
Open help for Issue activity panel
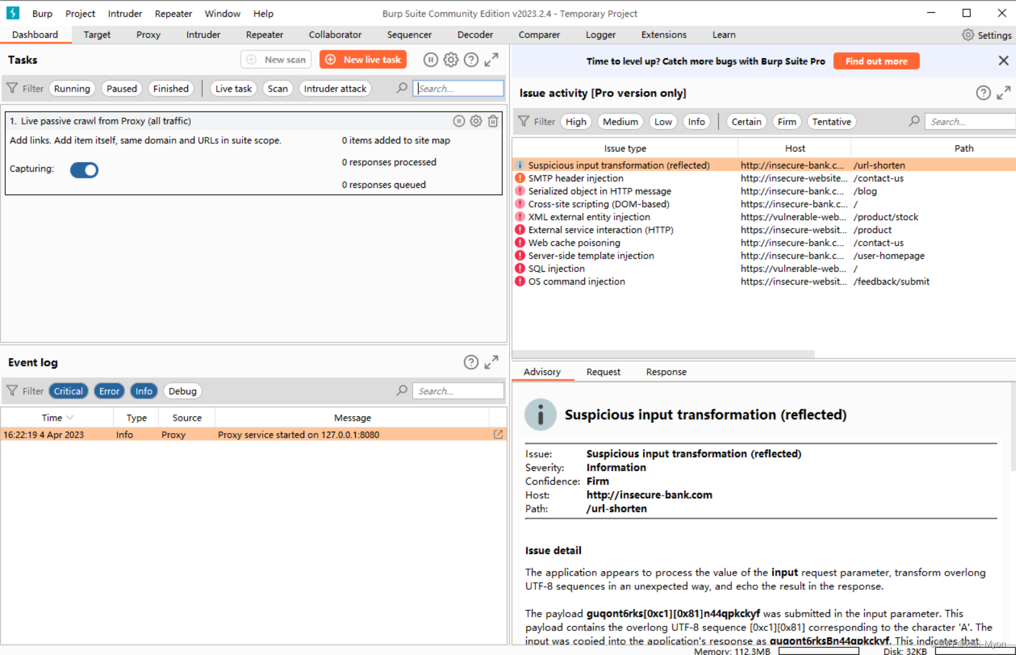coord(983,93)
